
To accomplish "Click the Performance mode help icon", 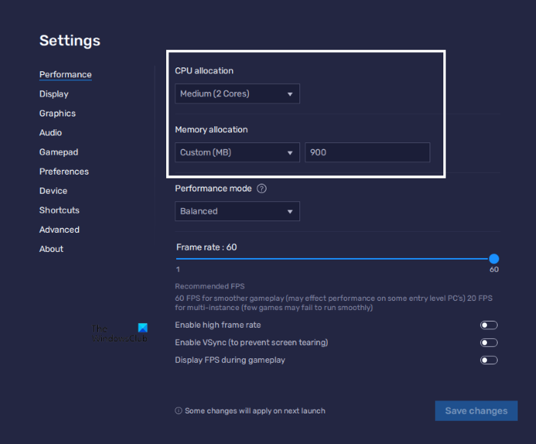I will click(x=262, y=189).
